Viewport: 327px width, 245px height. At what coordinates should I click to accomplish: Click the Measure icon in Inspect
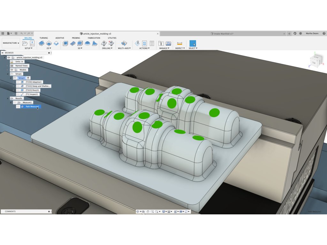click(179, 43)
